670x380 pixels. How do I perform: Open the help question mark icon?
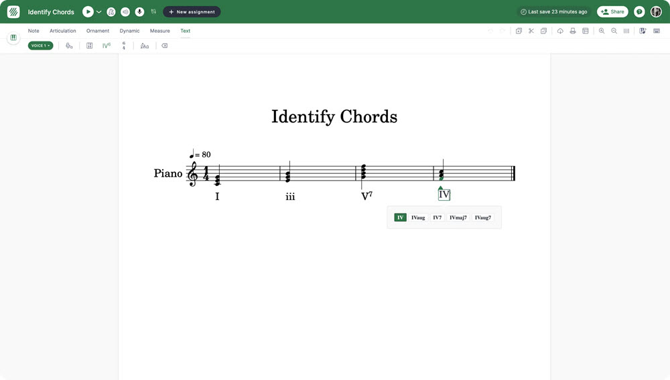[x=639, y=12]
